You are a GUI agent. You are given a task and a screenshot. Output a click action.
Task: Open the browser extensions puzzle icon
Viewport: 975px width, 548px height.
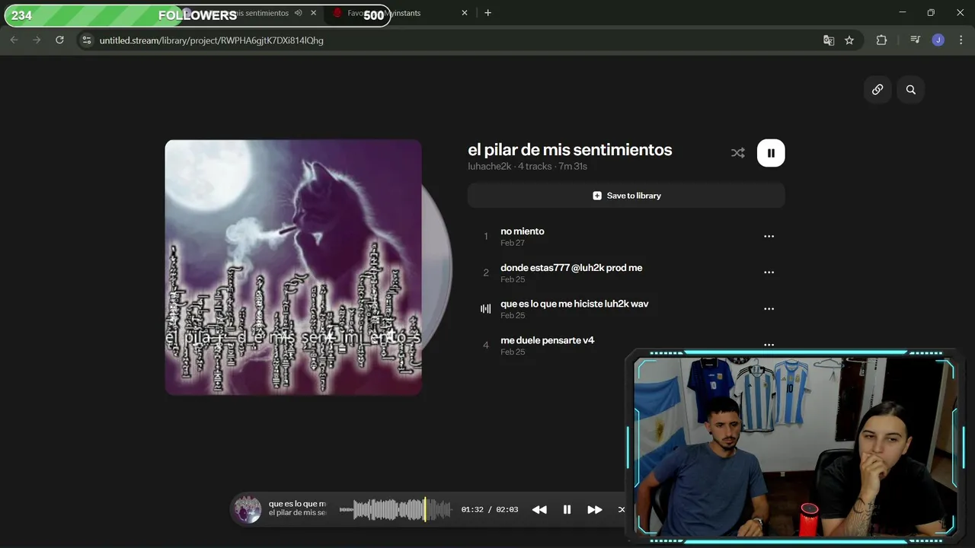click(x=881, y=40)
